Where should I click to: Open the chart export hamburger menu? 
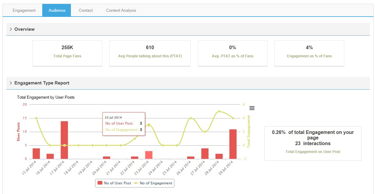point(252,108)
